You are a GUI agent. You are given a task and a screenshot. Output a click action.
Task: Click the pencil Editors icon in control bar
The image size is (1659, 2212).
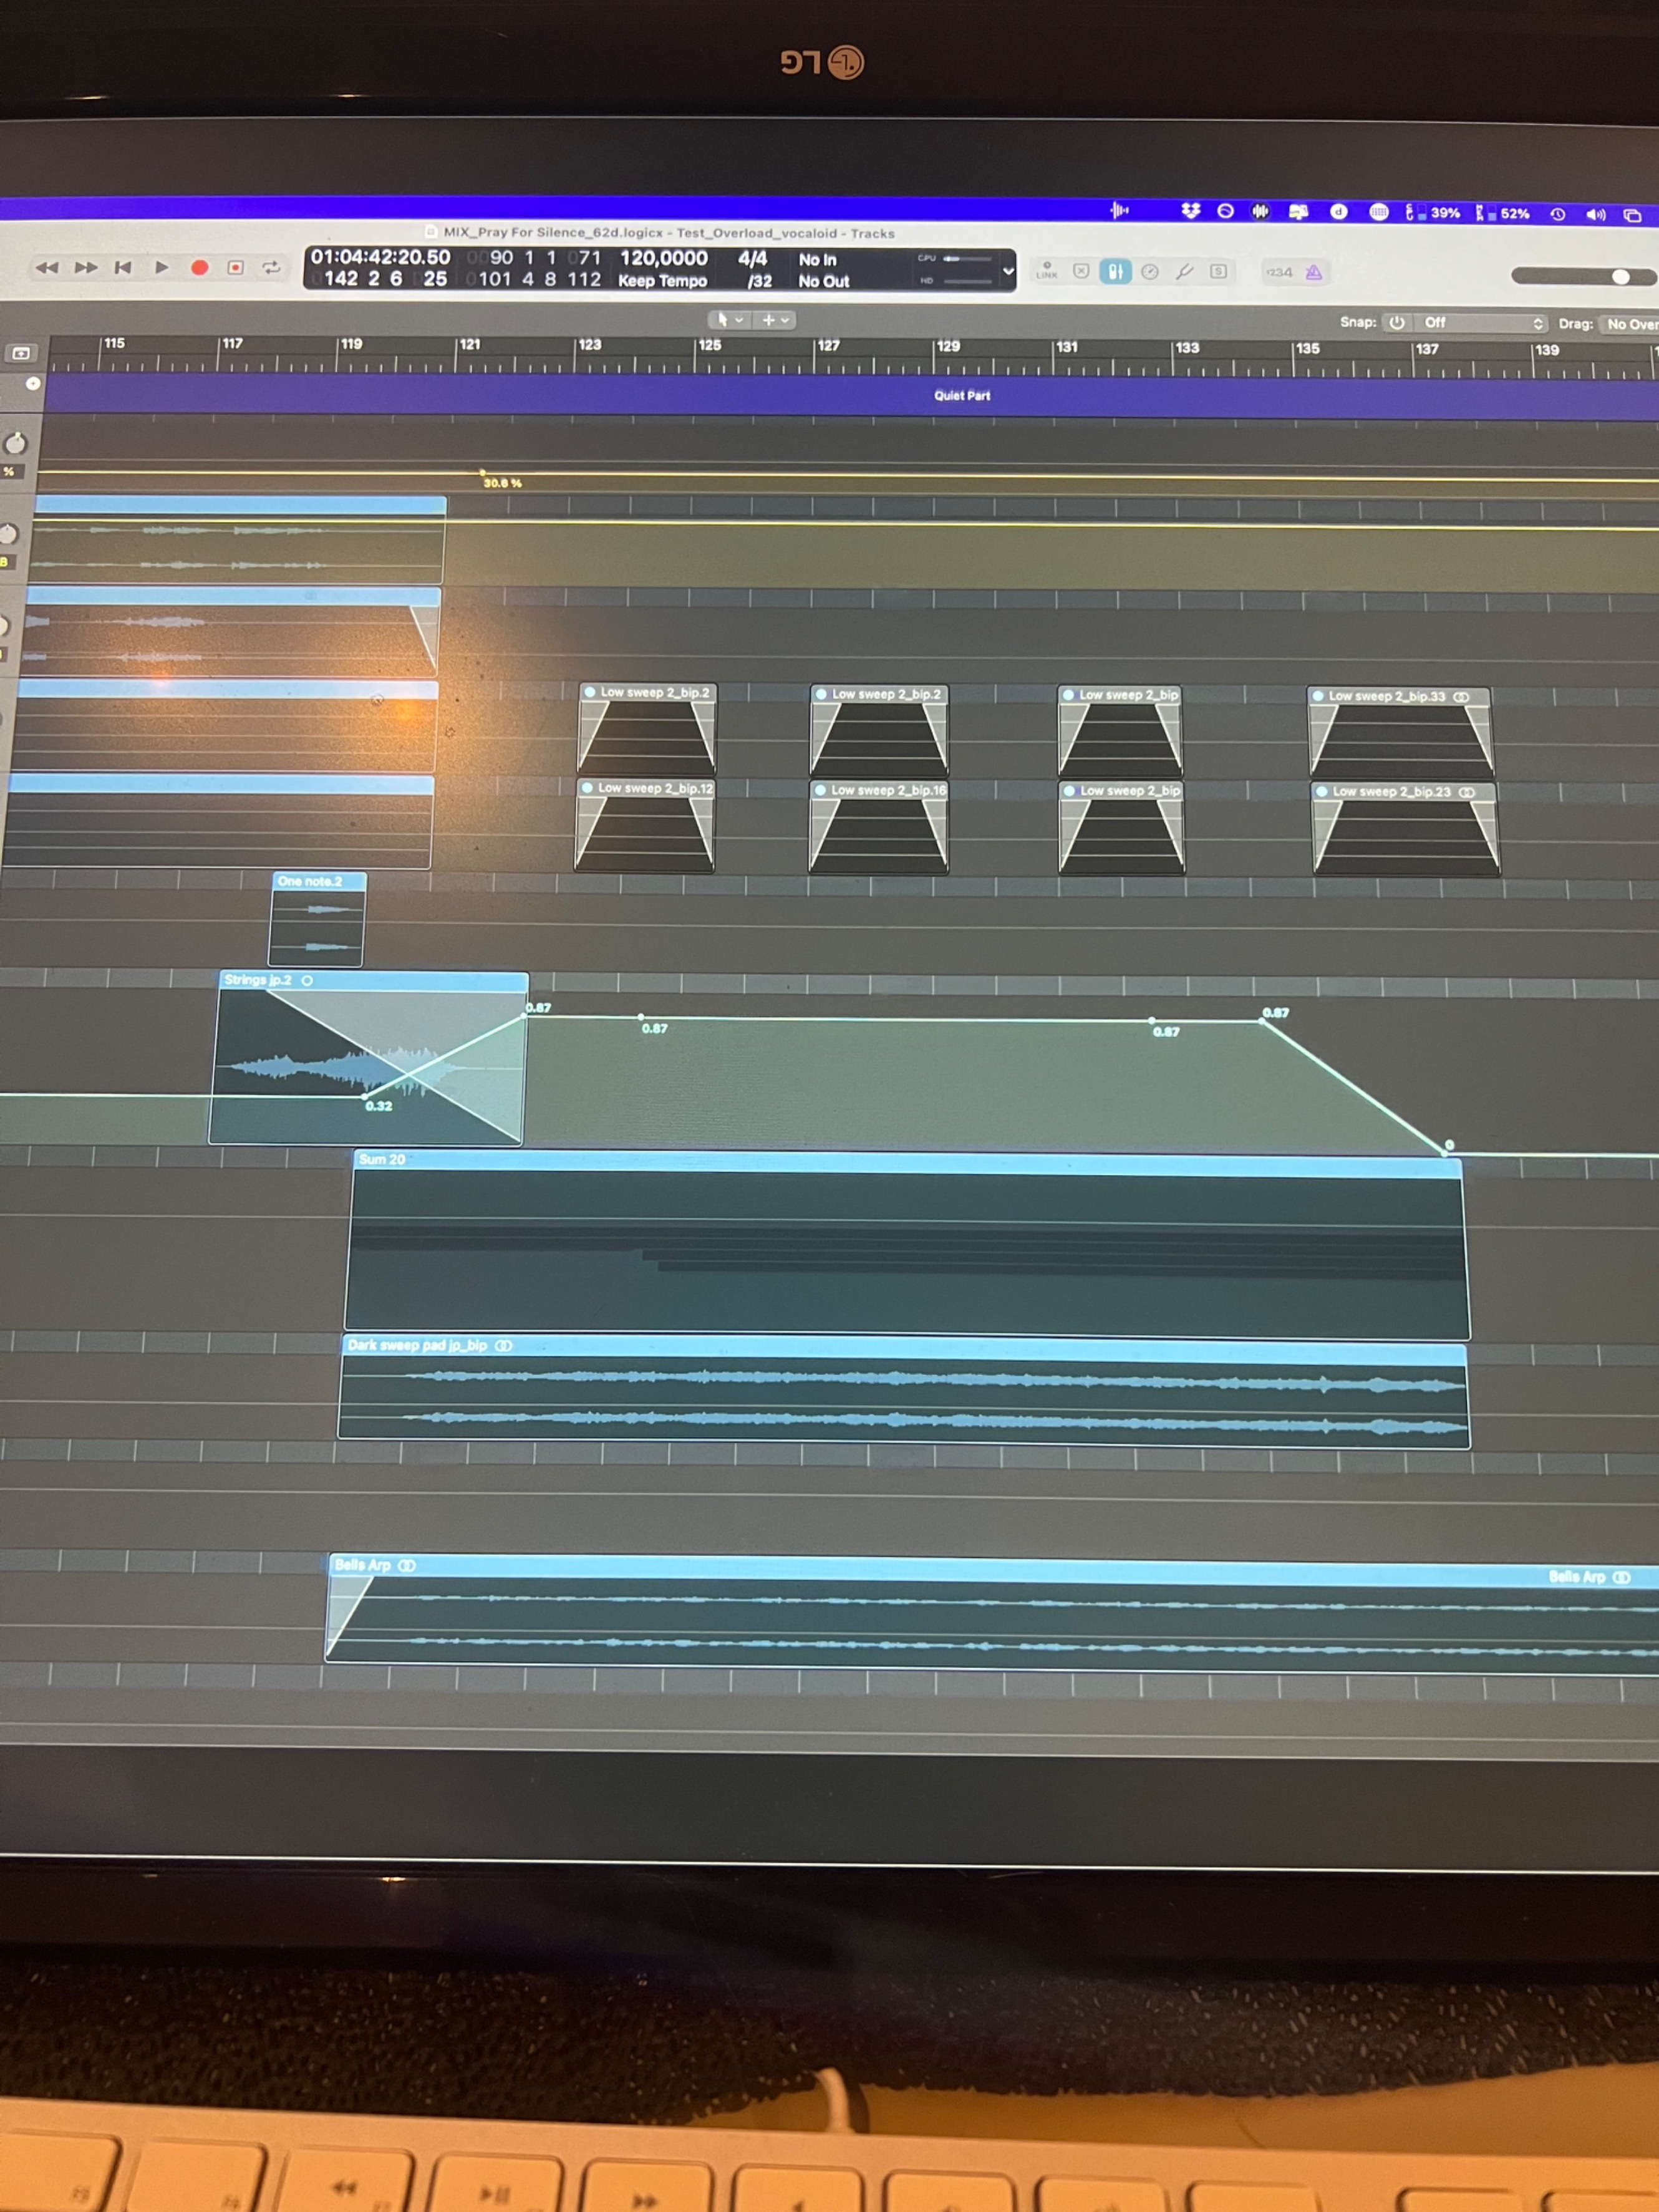(1184, 272)
